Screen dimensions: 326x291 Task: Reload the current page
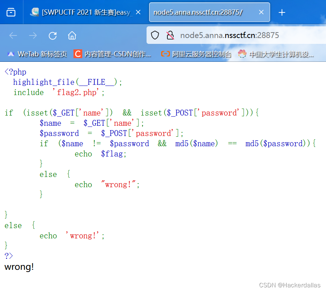pyautogui.click(x=52, y=35)
